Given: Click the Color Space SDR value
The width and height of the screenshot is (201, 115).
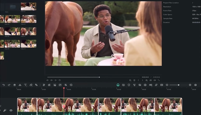Looking at the screenshot, I should point(196,15).
